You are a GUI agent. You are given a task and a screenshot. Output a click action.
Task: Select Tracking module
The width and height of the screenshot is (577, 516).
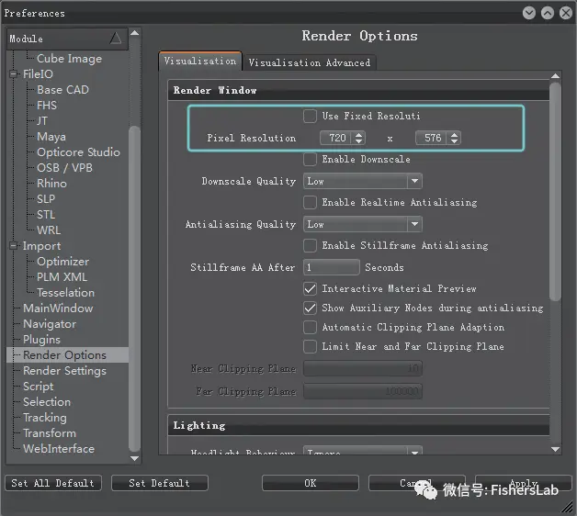[x=45, y=418]
